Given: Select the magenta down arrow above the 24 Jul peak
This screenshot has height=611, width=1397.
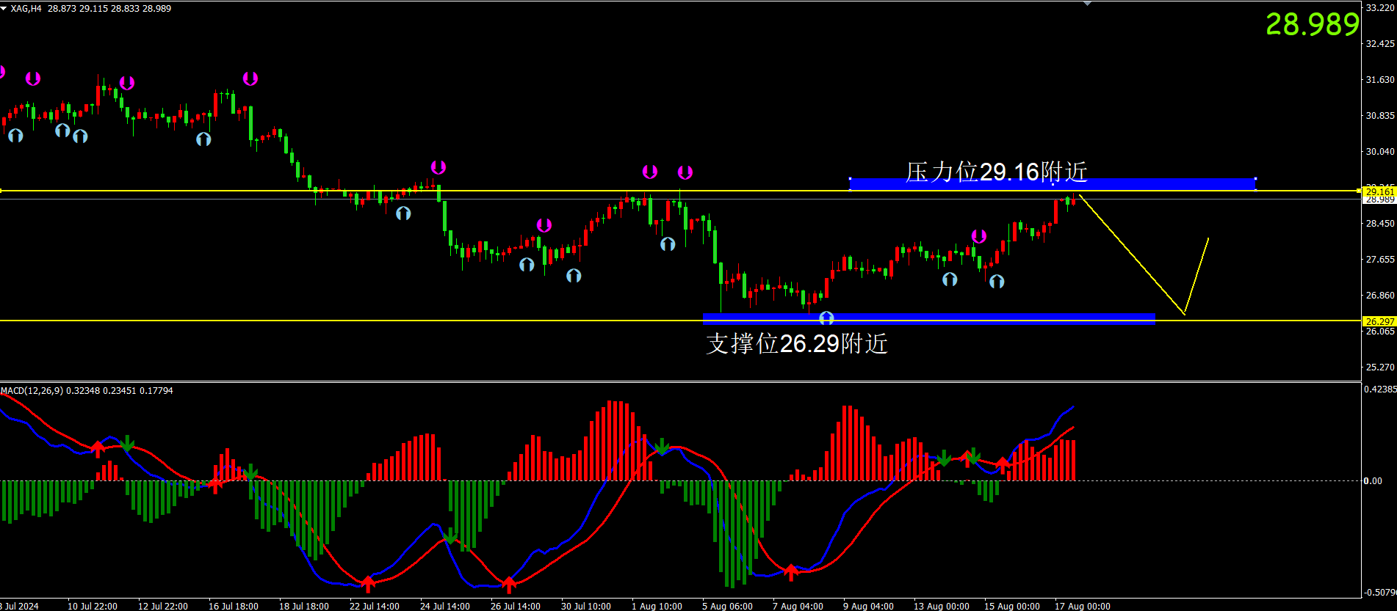Looking at the screenshot, I should click(438, 167).
